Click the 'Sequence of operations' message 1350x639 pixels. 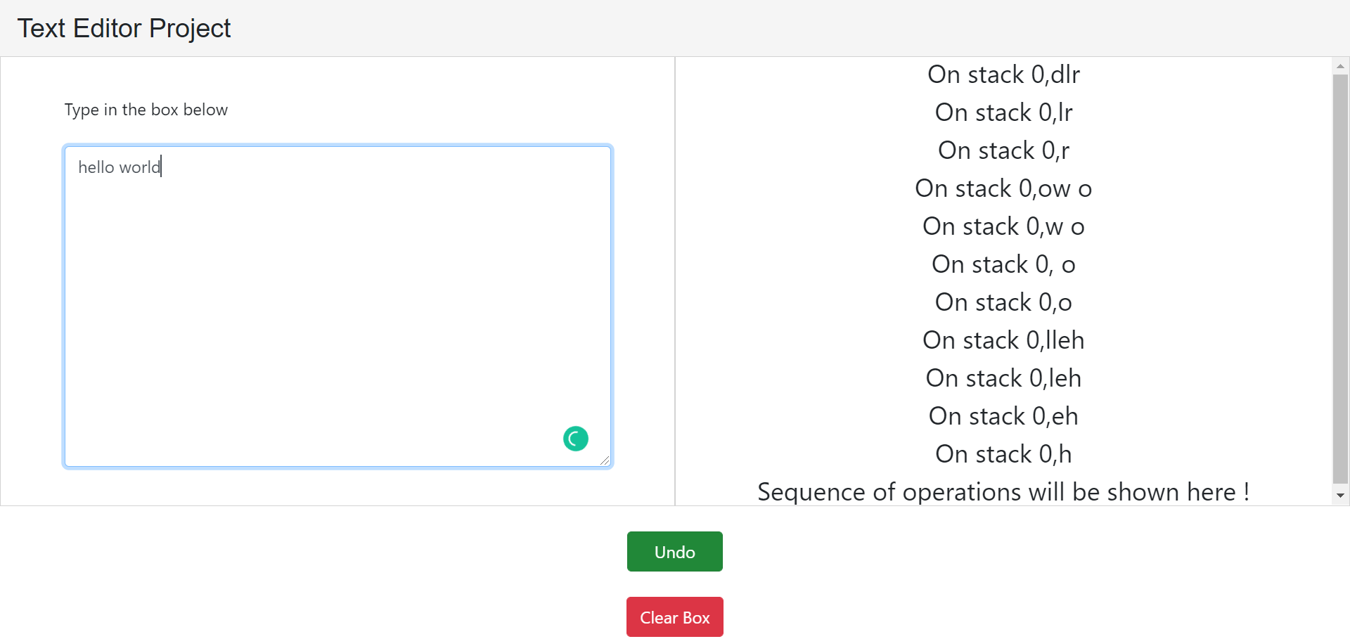(1003, 491)
